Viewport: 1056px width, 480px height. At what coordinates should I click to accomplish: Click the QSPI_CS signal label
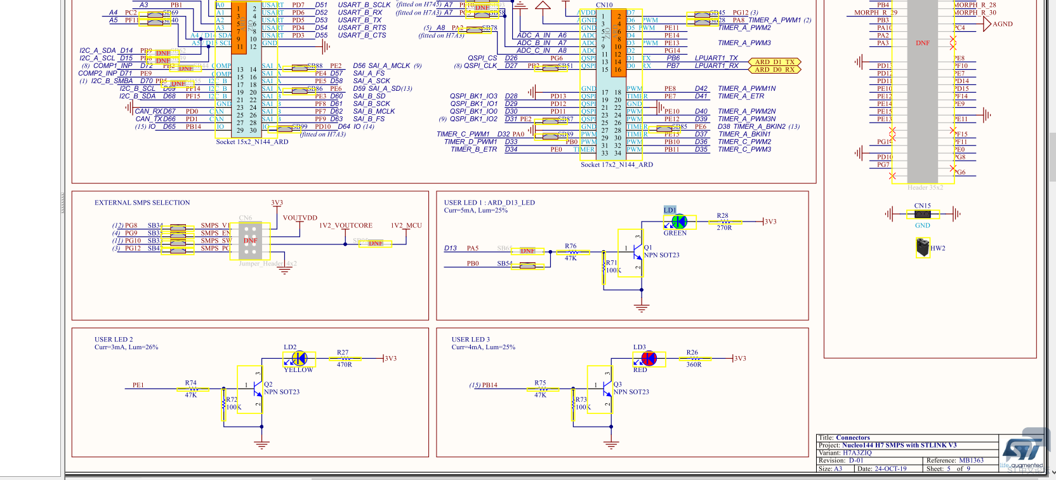pyautogui.click(x=482, y=58)
